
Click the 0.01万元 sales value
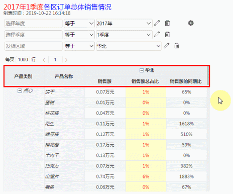pos(105,103)
